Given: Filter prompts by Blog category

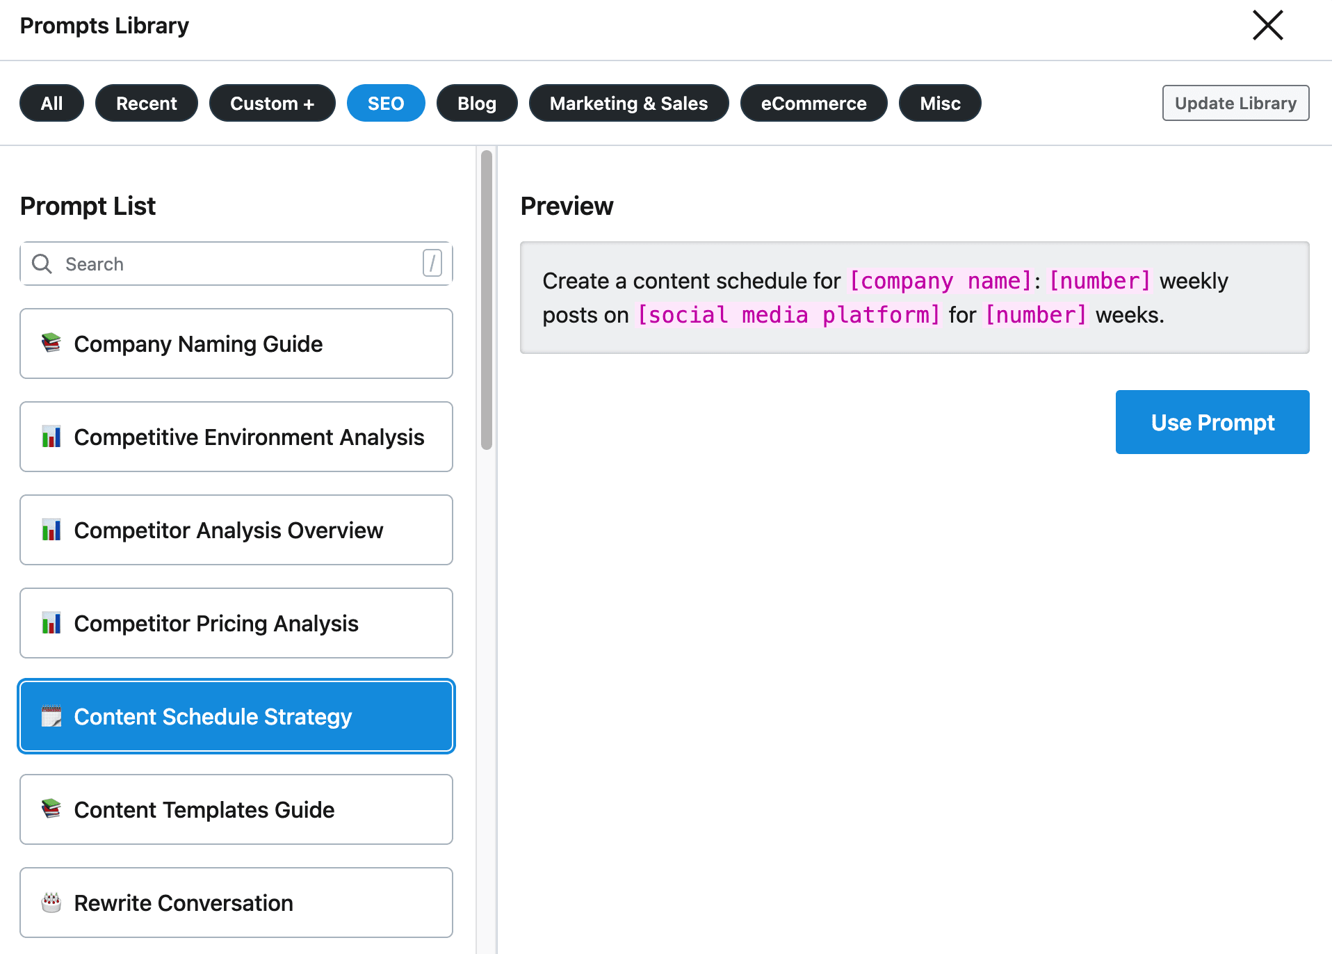Looking at the screenshot, I should pyautogui.click(x=477, y=103).
